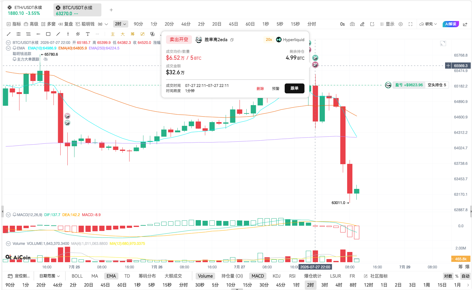
Task: Click 定位到 locate button
Action: point(19,276)
